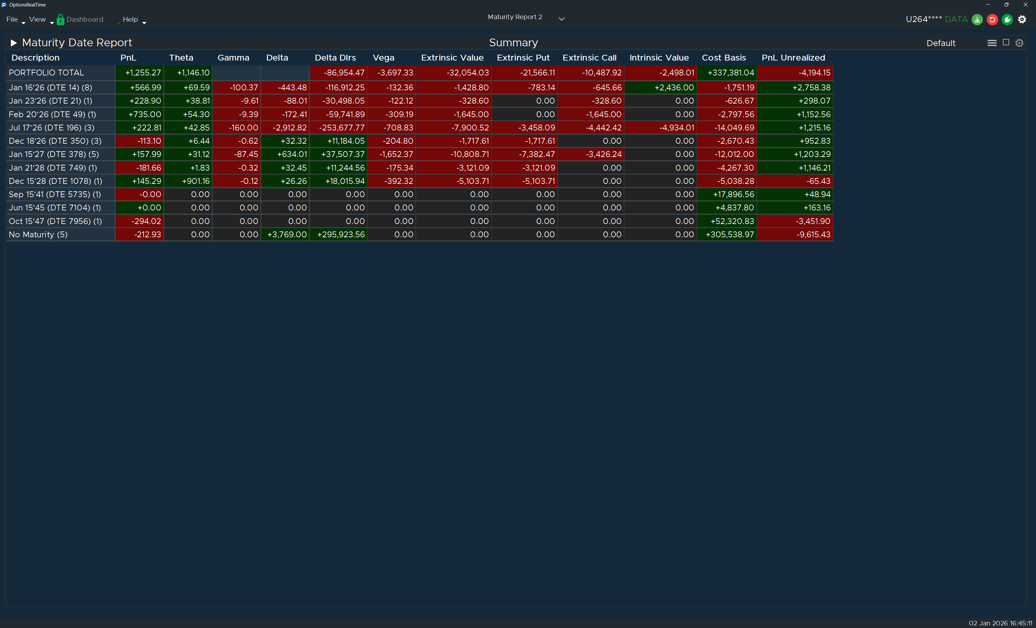This screenshot has height=628, width=1036.
Task: Click the green download data icon
Action: tap(977, 19)
